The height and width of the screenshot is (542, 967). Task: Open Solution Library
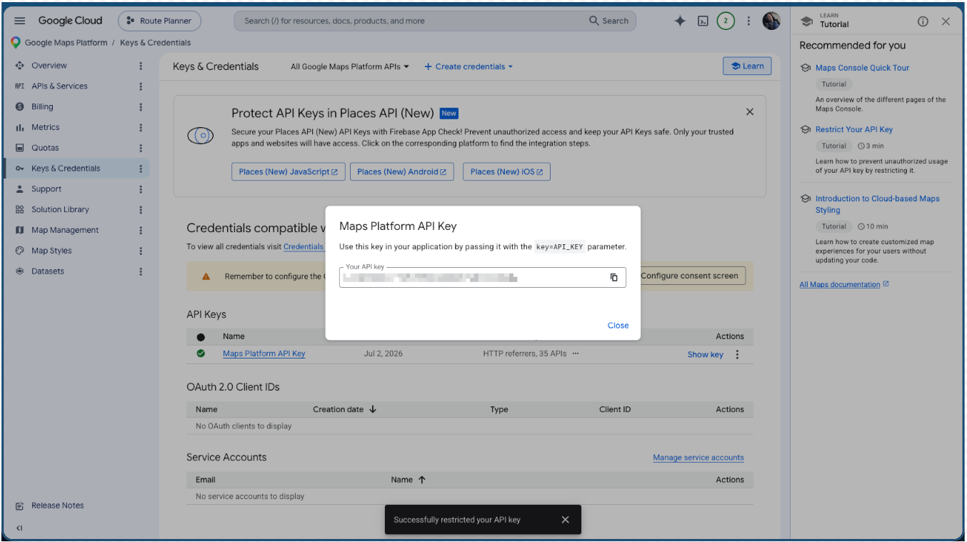point(60,210)
